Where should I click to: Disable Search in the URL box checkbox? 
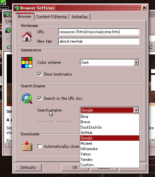[x=40, y=98]
